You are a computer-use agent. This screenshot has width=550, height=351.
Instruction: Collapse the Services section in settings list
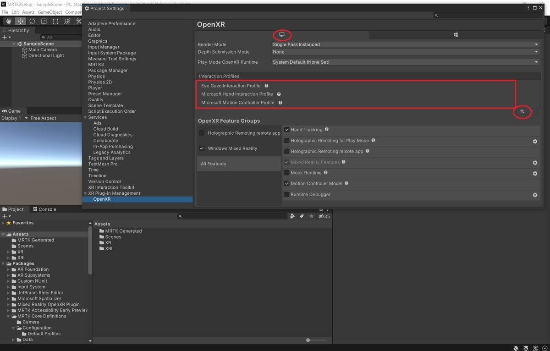[x=85, y=117]
